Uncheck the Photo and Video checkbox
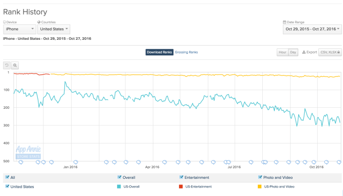The width and height of the screenshot is (343, 196). (260, 177)
